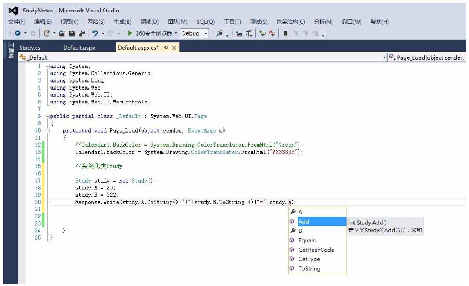Collapse the Page_Load method at line 10
Viewport: 469px width, 286px height.
[x=47, y=130]
